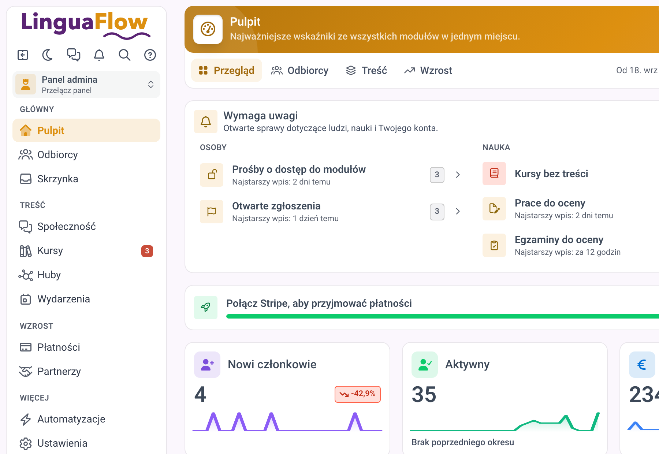Open Płatności in the sidebar
The height and width of the screenshot is (454, 659).
point(86,347)
